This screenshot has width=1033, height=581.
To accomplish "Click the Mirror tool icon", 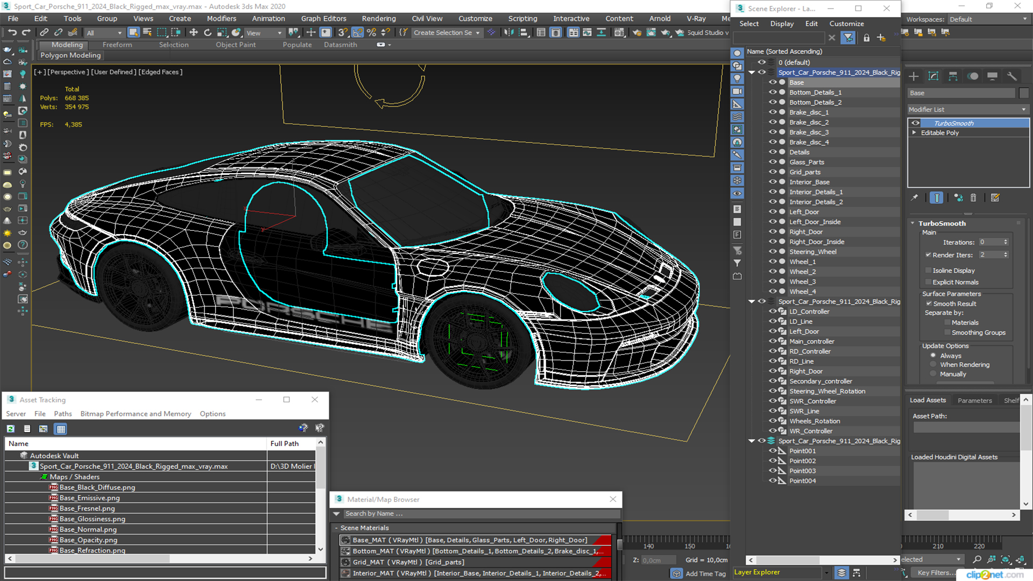I will click(508, 33).
